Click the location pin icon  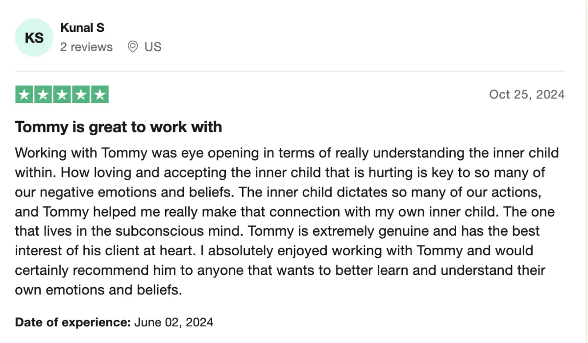[x=132, y=47]
